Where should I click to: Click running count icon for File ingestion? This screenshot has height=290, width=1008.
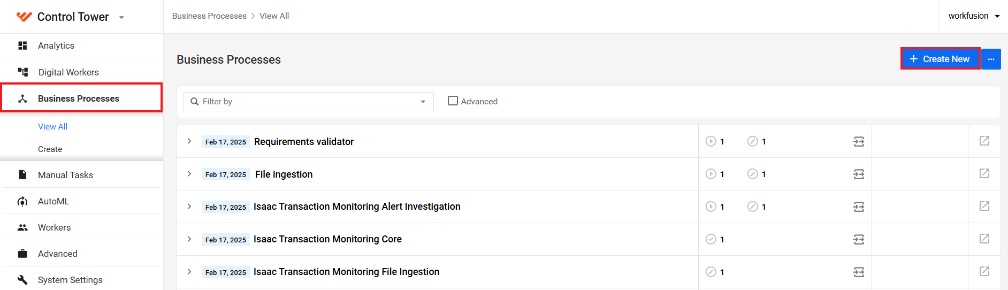tap(711, 174)
